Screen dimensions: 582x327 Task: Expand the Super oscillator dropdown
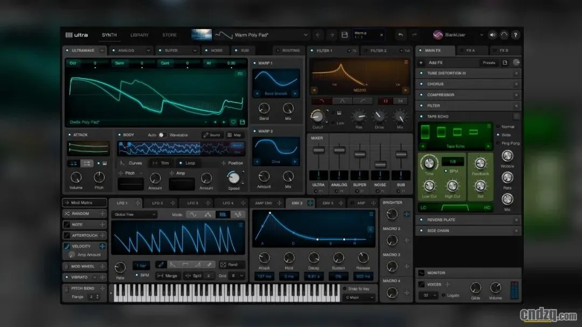pyautogui.click(x=195, y=51)
